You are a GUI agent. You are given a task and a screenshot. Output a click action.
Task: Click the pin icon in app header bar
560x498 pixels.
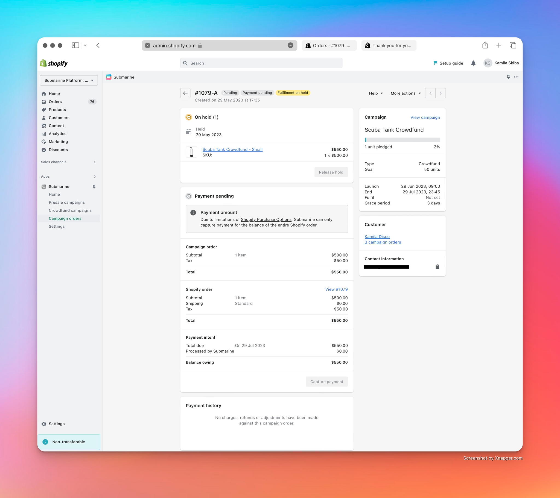pos(508,77)
